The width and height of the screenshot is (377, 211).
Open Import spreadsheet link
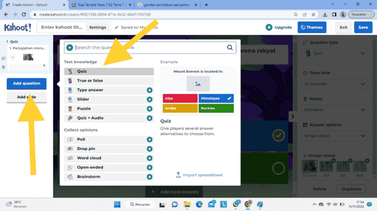[199, 175]
